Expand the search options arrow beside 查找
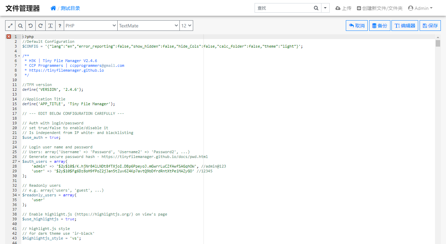 click(x=325, y=7)
